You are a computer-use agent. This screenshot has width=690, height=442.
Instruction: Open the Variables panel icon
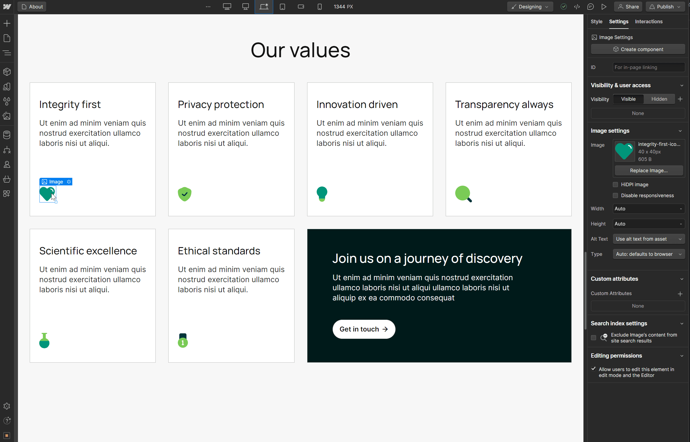tap(7, 87)
